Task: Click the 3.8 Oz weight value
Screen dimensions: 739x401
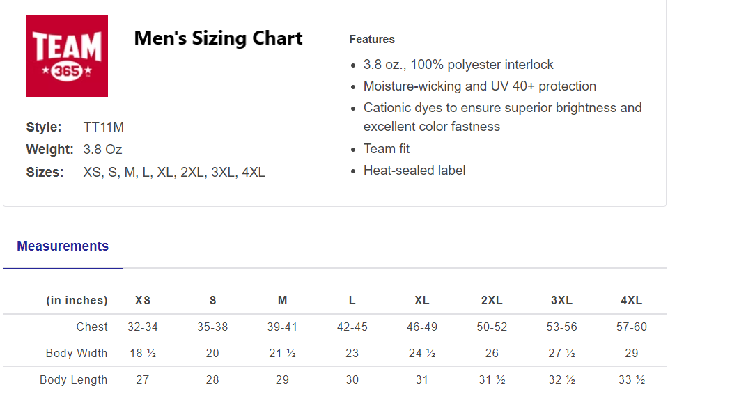Action: coord(103,150)
